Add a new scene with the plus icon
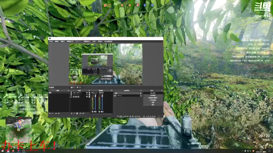The image size is (273, 153). [x=50, y=114]
